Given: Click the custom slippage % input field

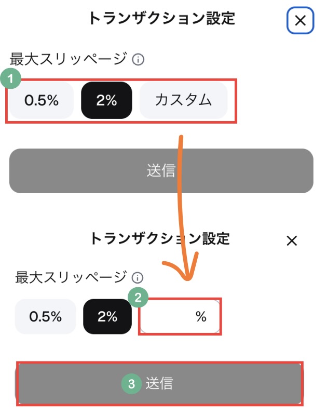Looking at the screenshot, I should point(180,317).
